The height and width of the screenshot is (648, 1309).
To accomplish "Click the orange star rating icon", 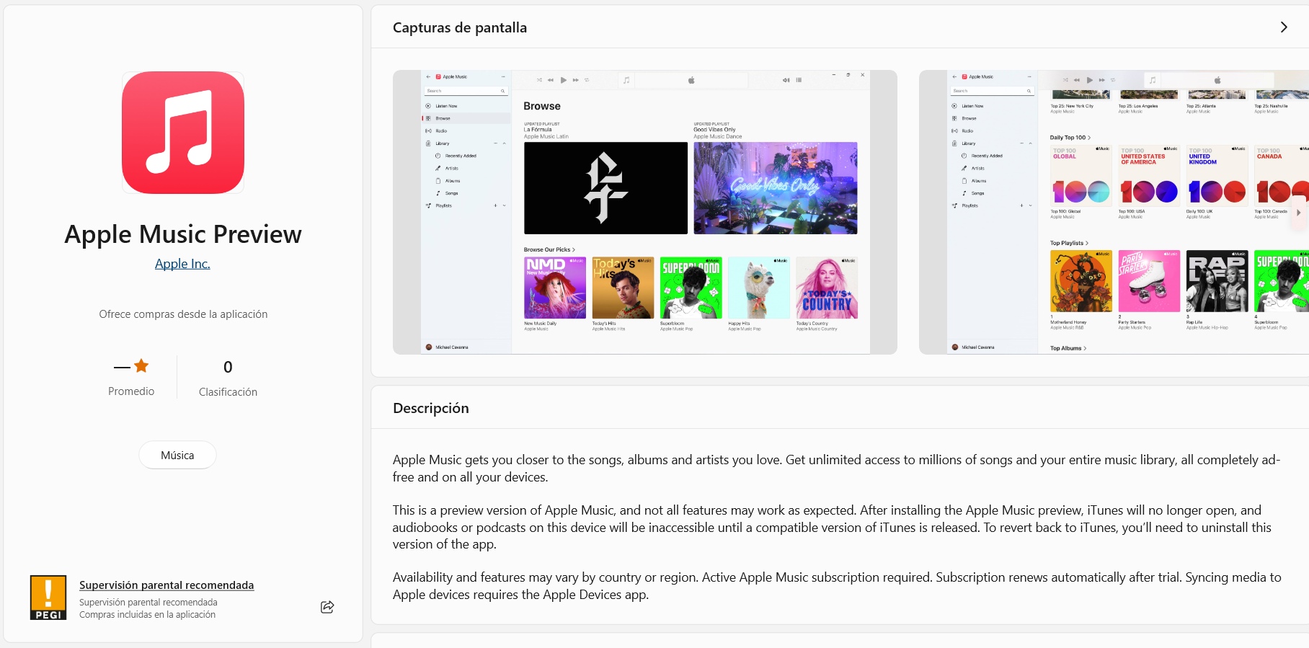I will (141, 366).
